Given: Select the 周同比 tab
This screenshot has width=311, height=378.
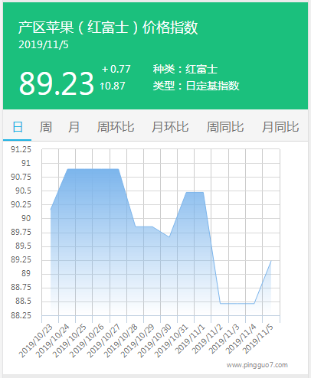Looking at the screenshot, I should pos(225,127).
